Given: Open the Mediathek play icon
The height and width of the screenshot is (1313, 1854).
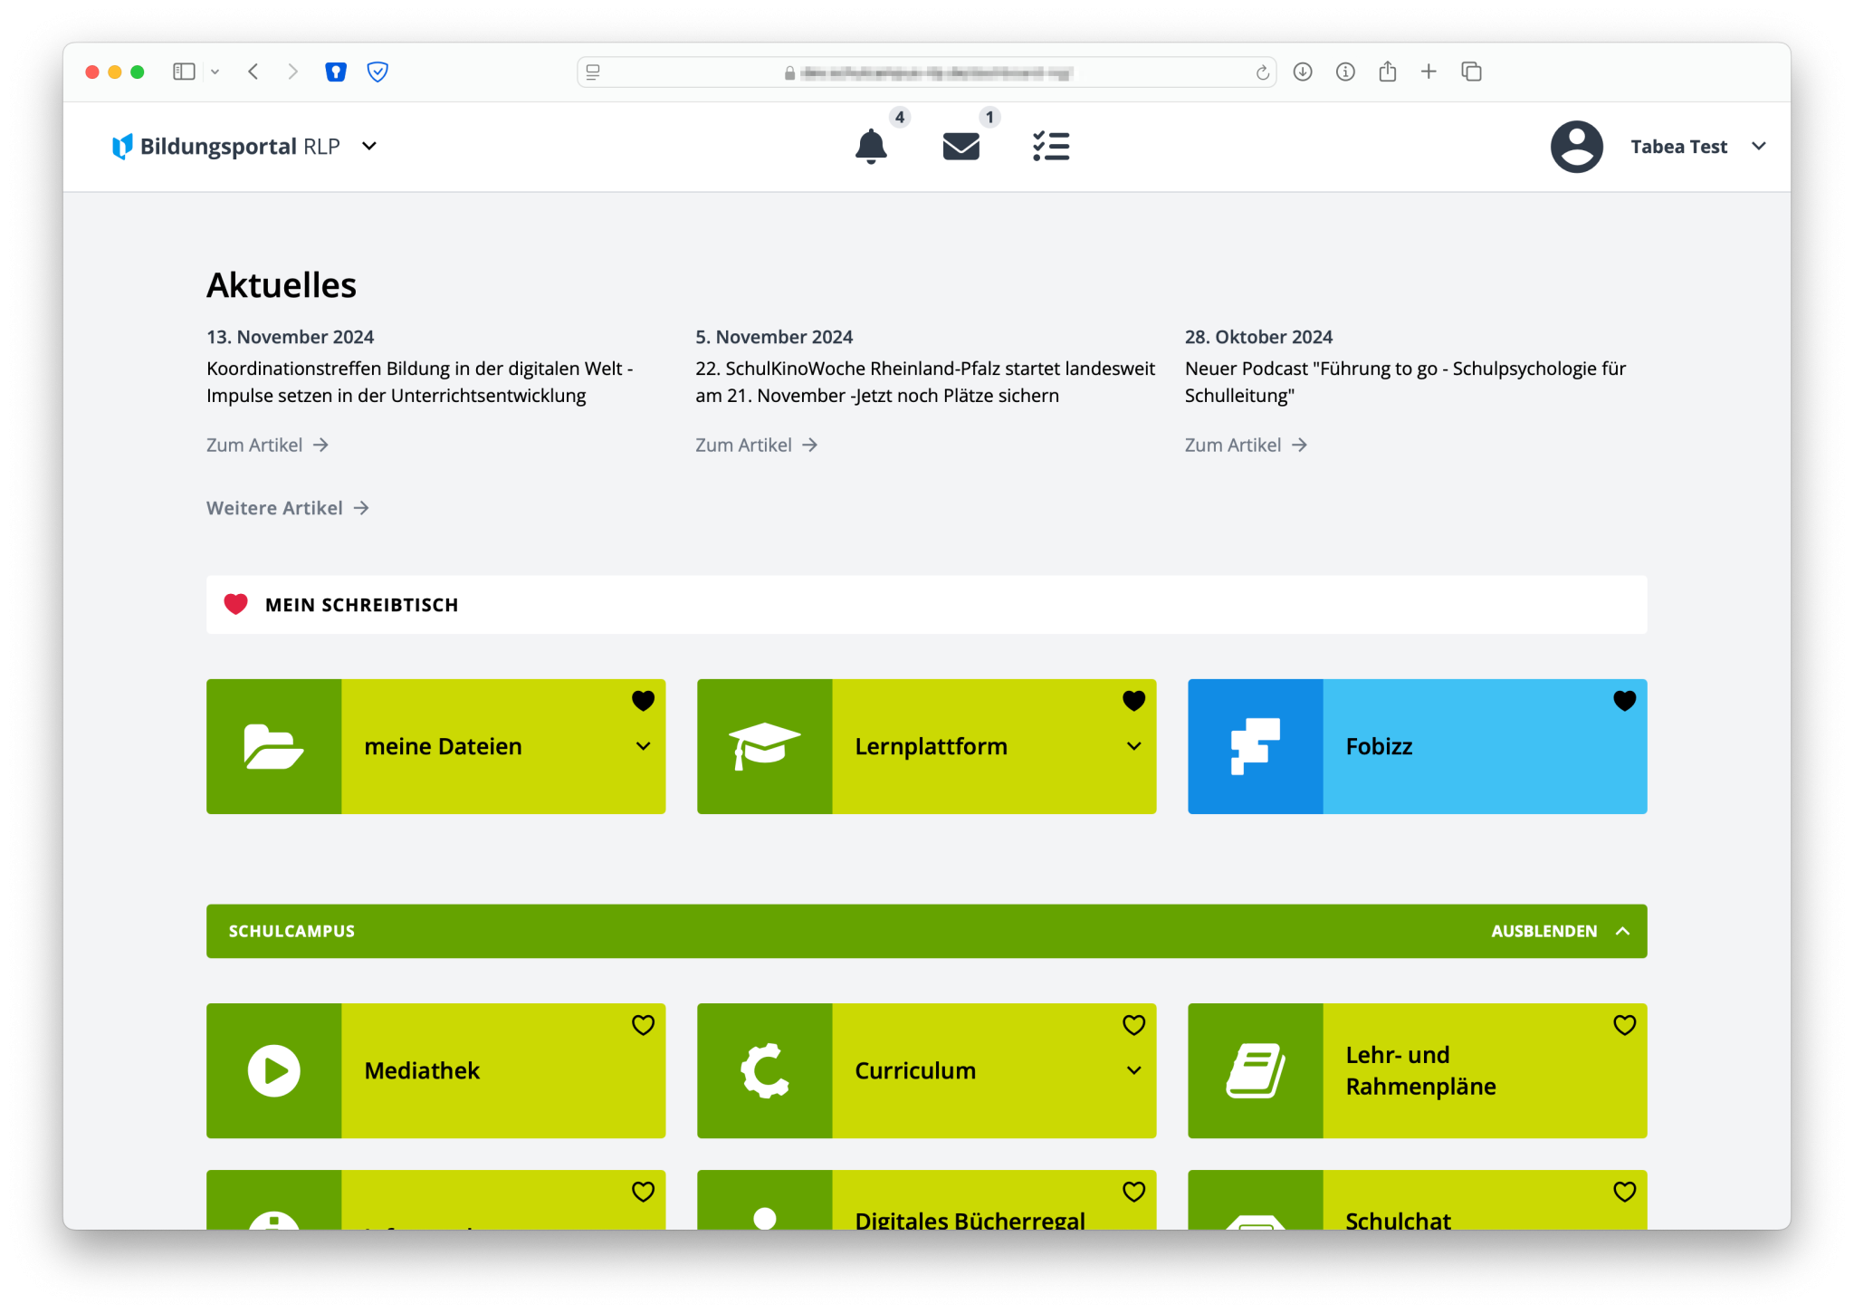Looking at the screenshot, I should [x=272, y=1070].
